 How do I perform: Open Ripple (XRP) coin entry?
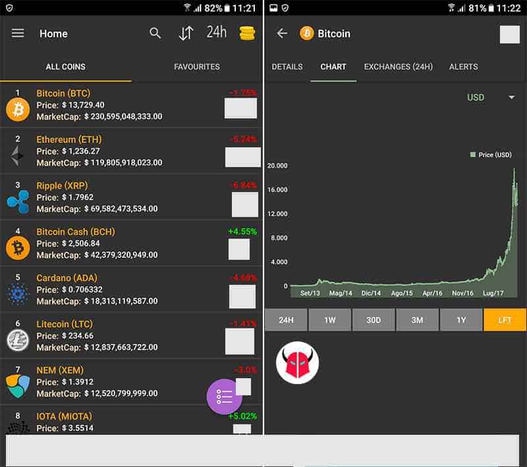coord(131,197)
